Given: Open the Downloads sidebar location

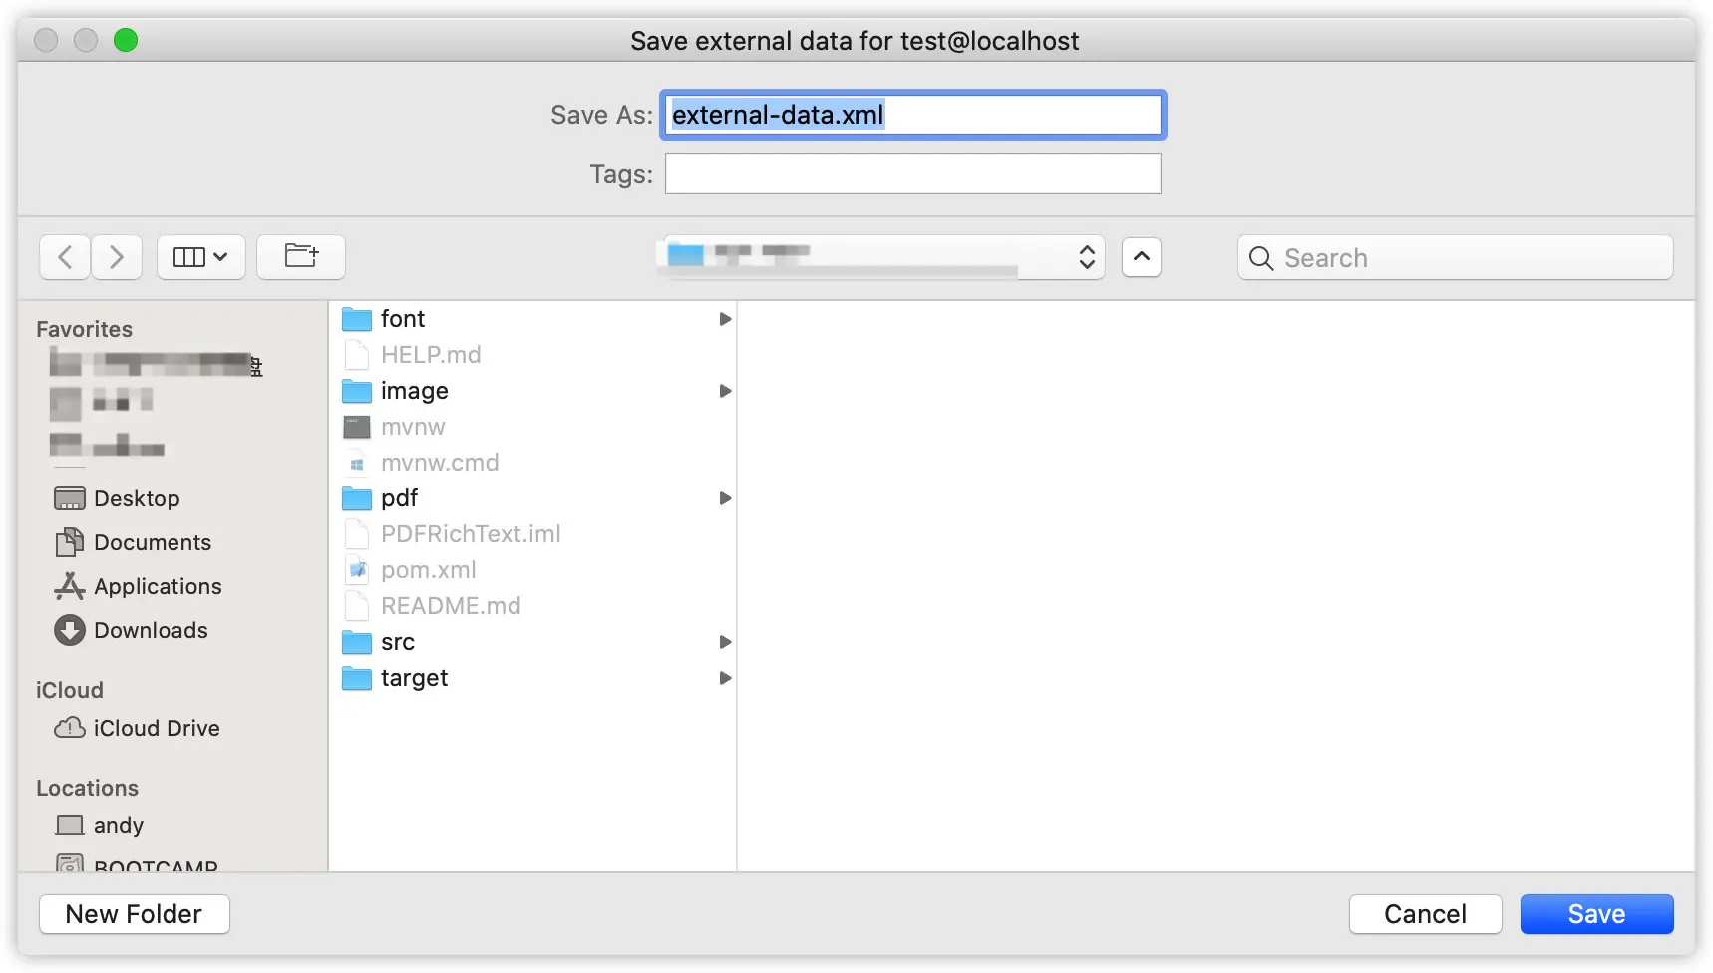Looking at the screenshot, I should point(151,630).
